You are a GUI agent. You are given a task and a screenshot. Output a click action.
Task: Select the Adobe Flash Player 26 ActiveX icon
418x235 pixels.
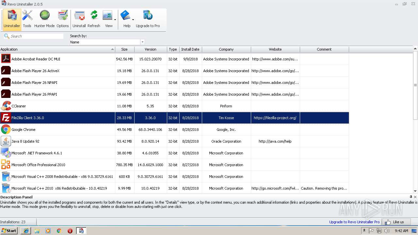pyautogui.click(x=6, y=71)
